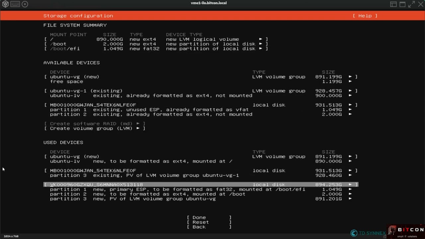
Task: Expand the /boot/efi mount row arrow
Action: point(261,48)
